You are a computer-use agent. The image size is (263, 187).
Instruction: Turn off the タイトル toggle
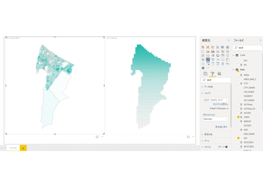pos(225,147)
